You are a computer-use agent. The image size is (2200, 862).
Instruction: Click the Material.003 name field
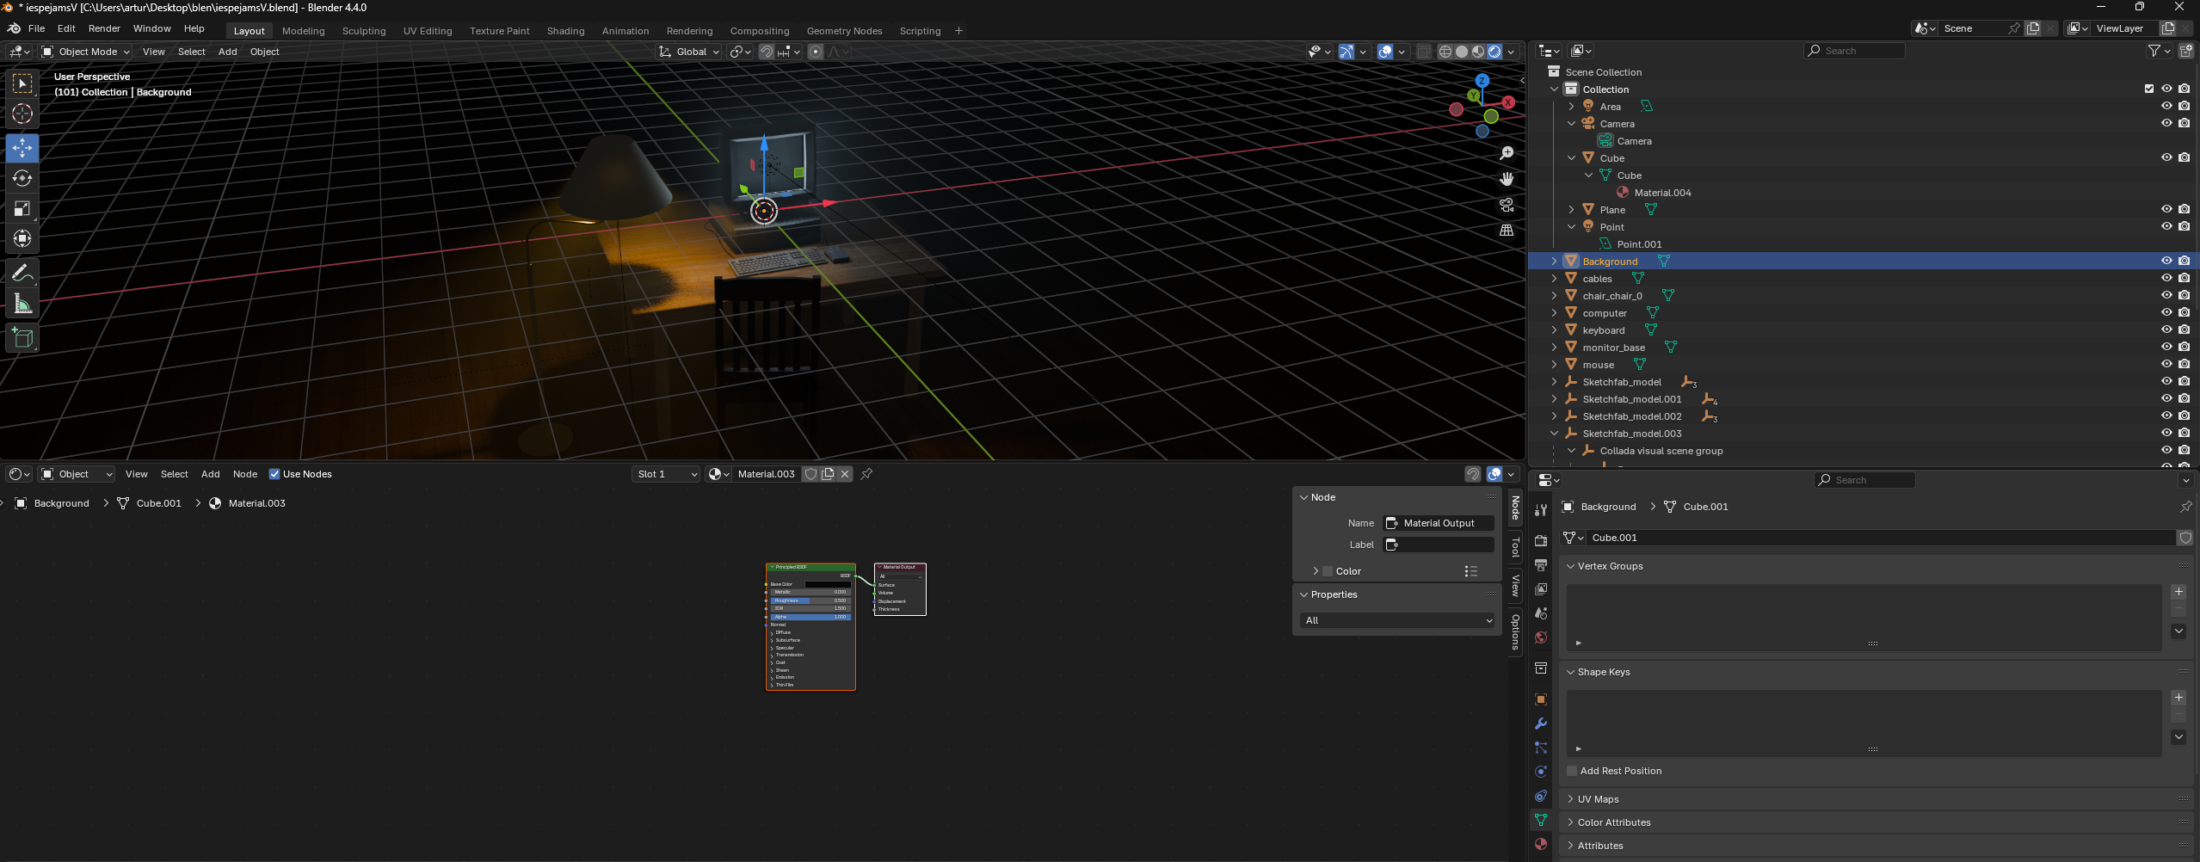pos(766,474)
